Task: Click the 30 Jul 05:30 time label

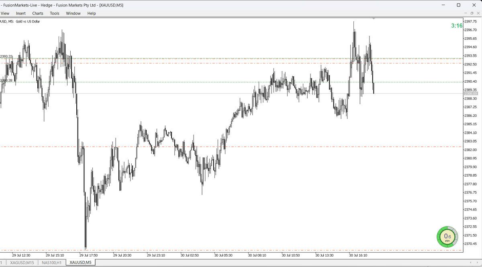Action: 223,255
